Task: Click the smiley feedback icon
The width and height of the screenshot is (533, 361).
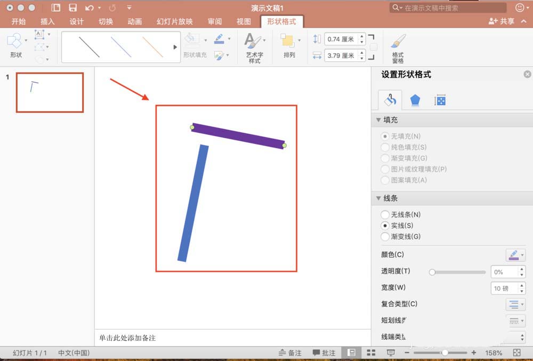Action: (x=520, y=7)
